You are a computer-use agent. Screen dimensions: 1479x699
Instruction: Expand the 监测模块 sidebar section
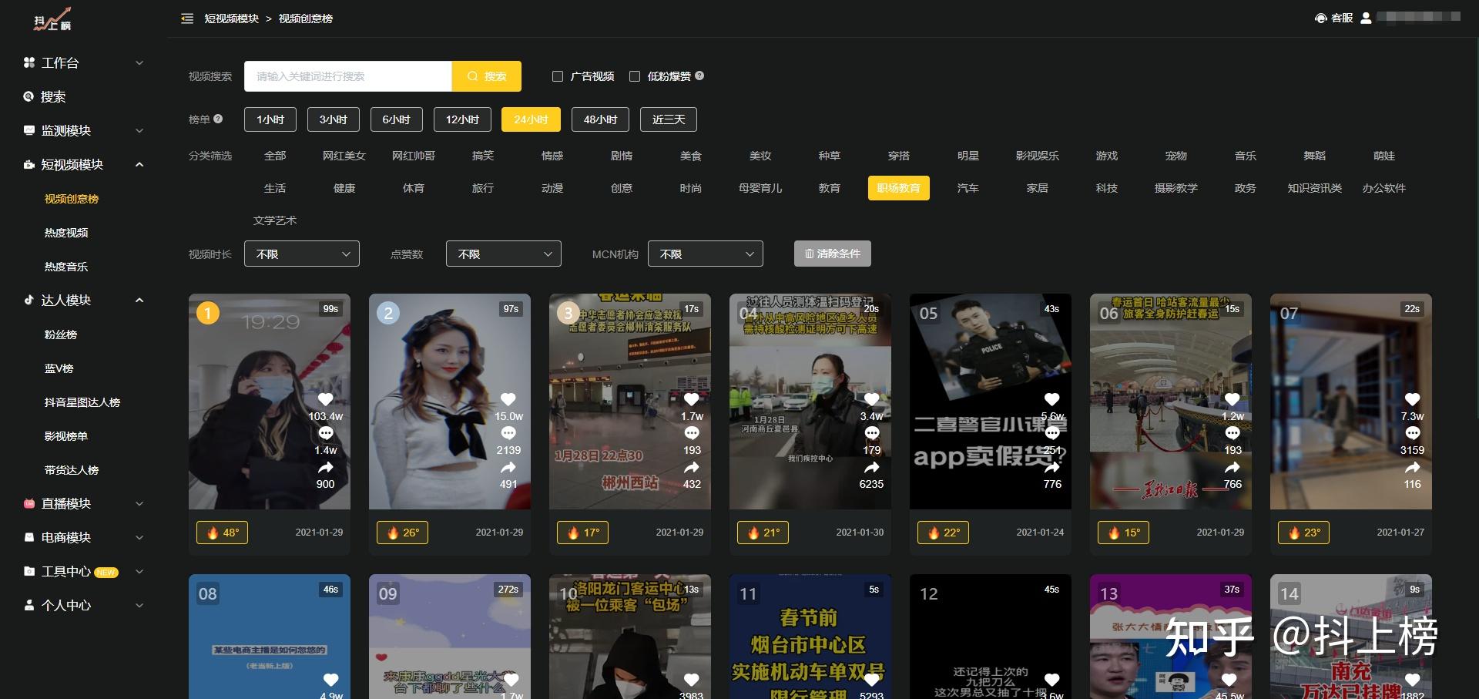click(x=139, y=130)
